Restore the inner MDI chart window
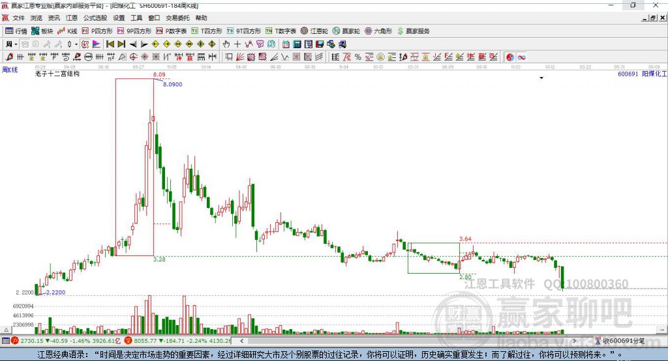668x361 pixels. coord(652,18)
